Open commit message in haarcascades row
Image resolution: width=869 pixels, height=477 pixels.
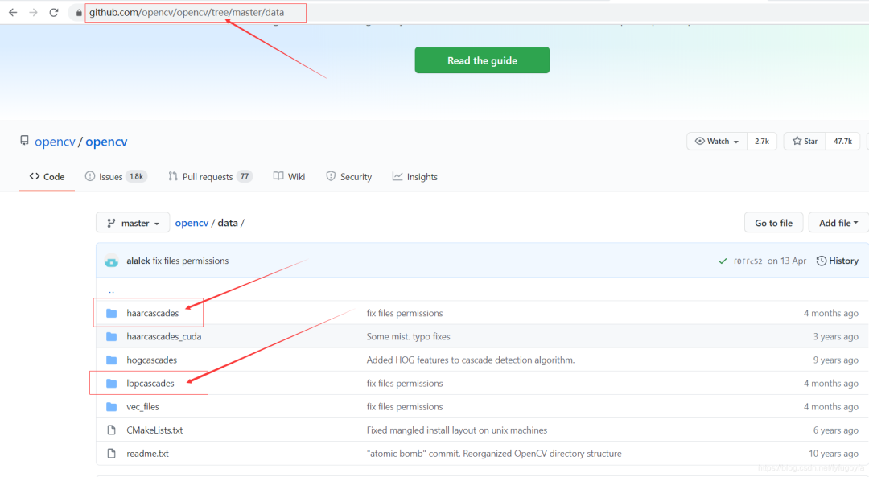click(405, 313)
